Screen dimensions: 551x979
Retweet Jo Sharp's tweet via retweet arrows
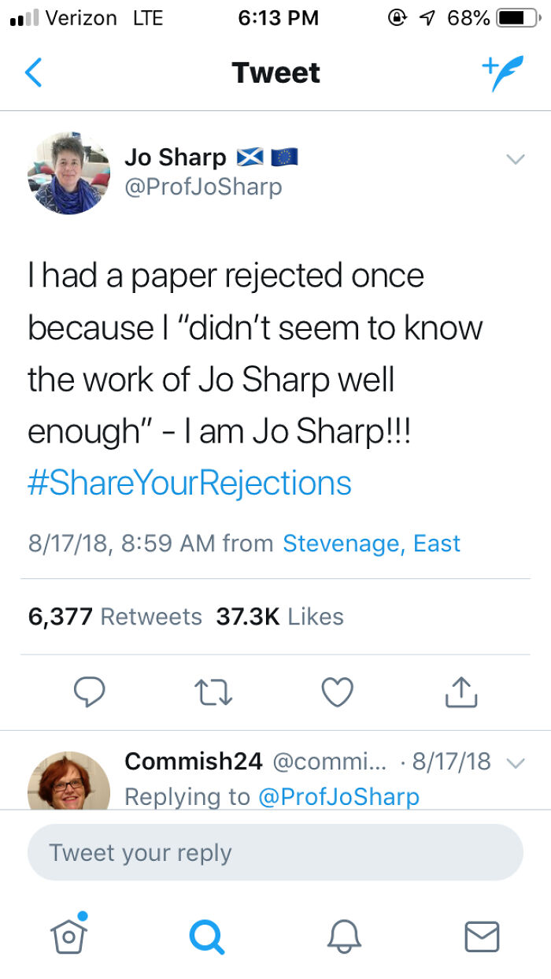click(x=213, y=692)
